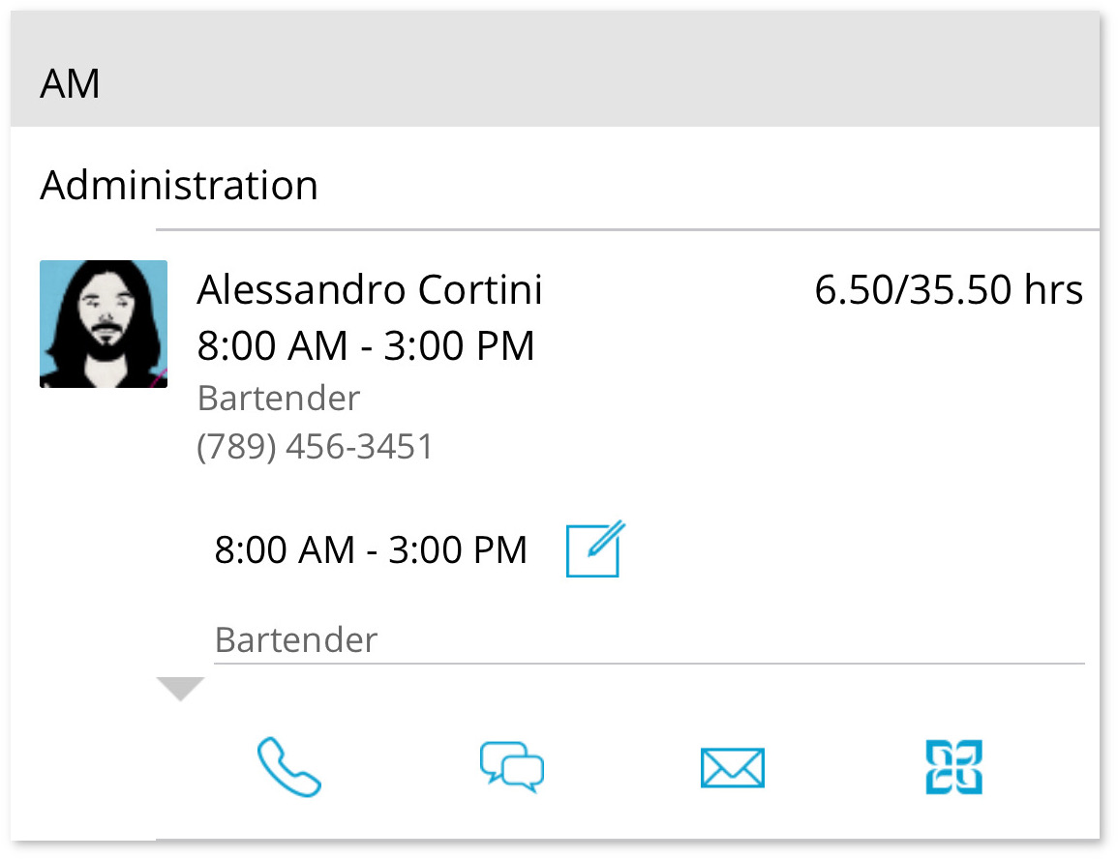This screenshot has width=1118, height=859.
Task: Tap the Bartender role under the shift time
Action: [296, 639]
